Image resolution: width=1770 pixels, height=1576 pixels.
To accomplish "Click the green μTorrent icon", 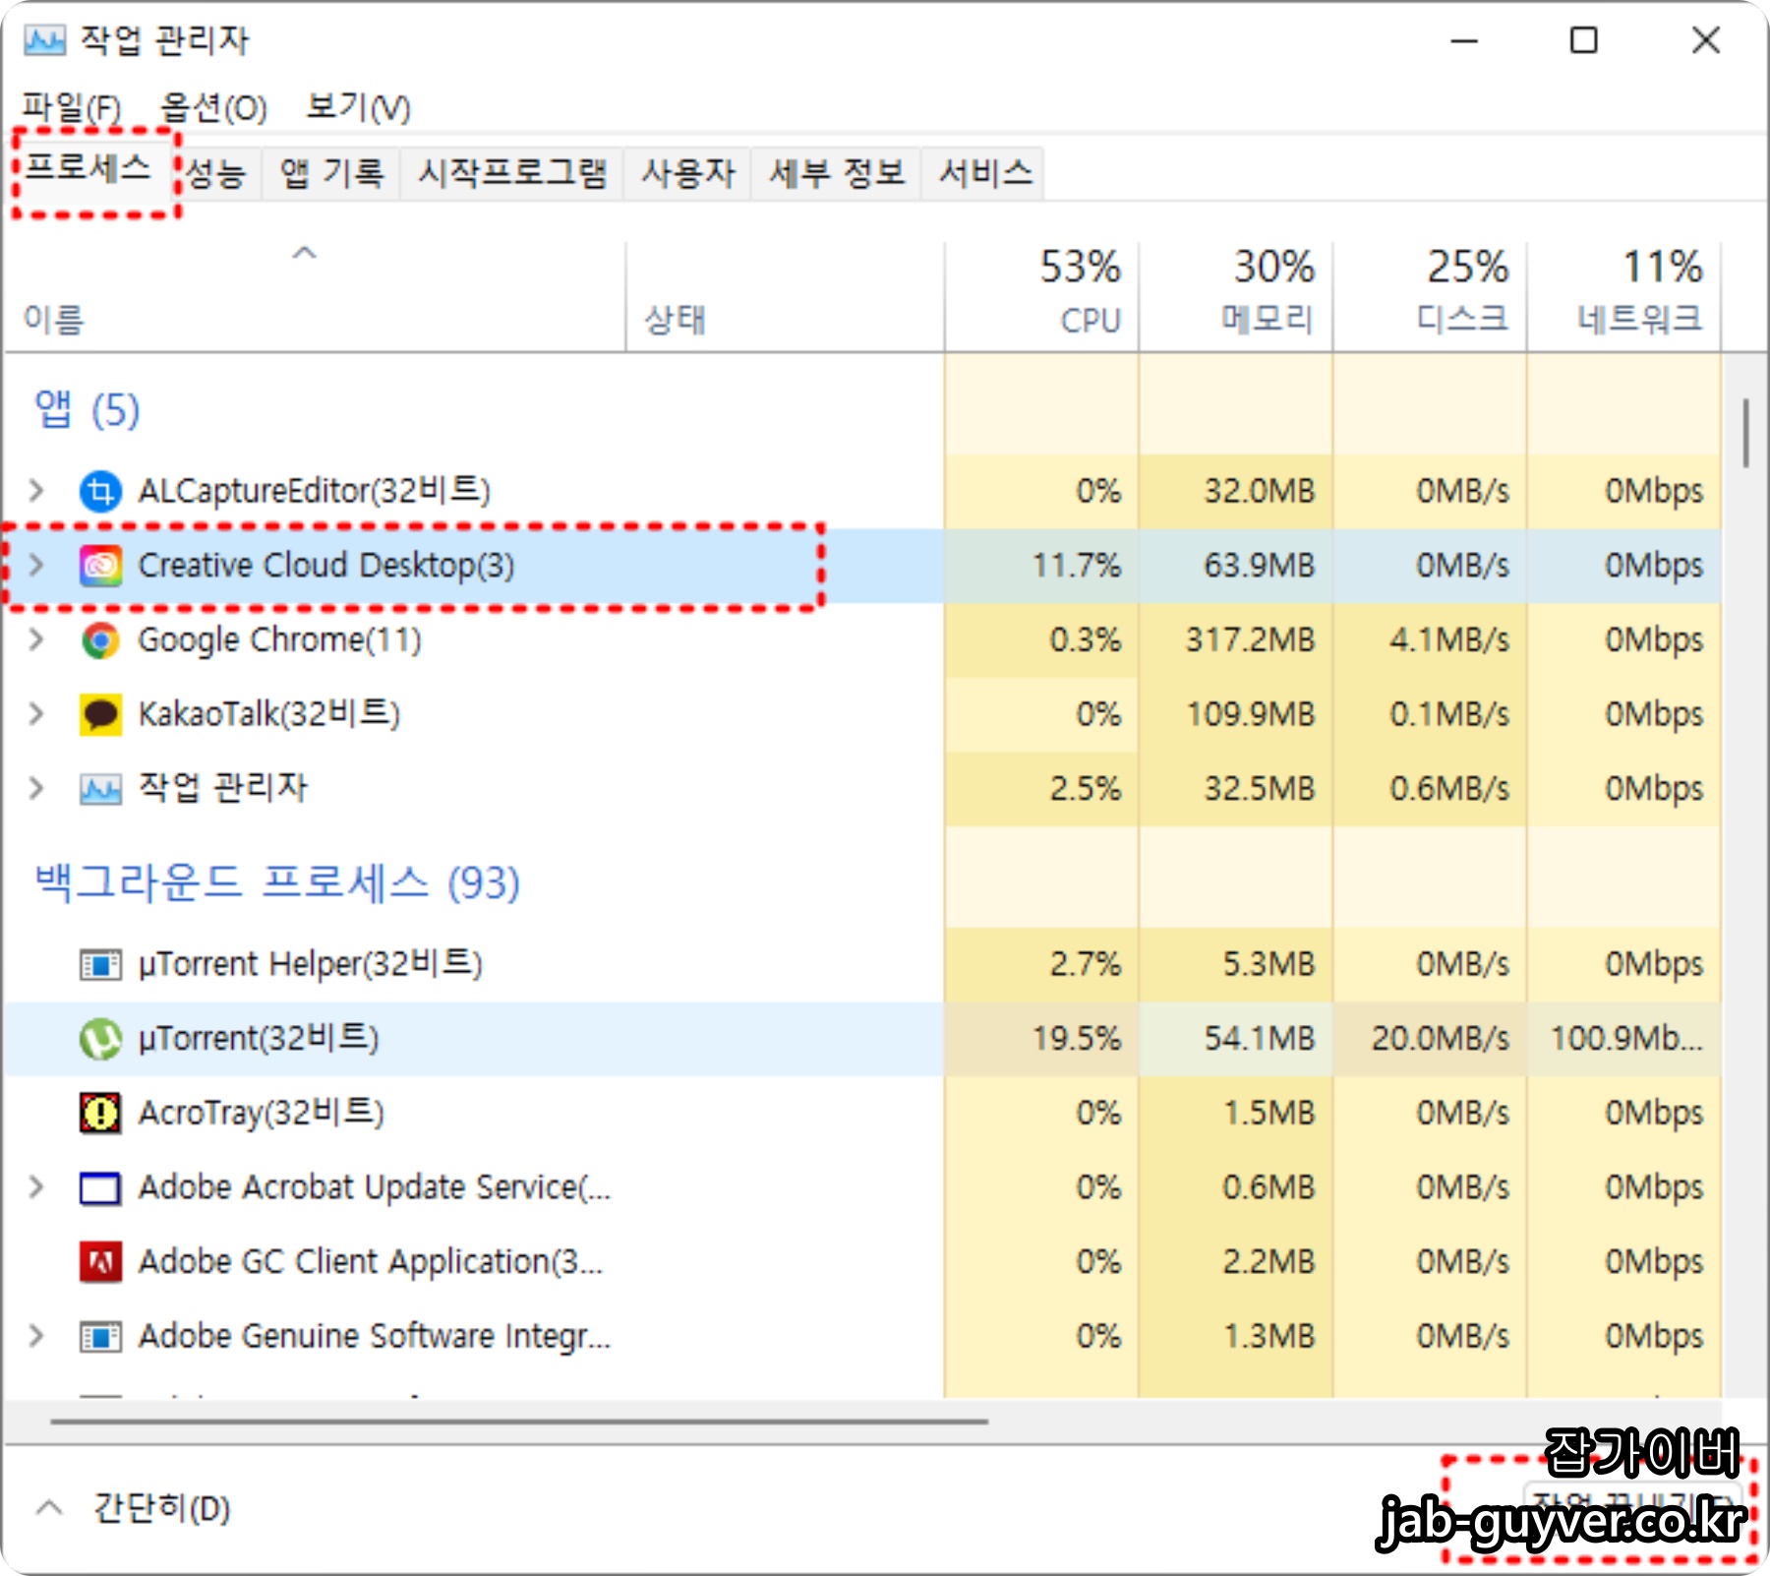I will click(x=100, y=1039).
